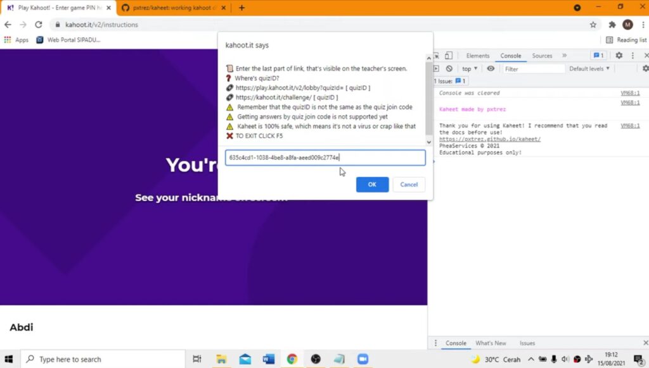Open a new browser tab
The width and height of the screenshot is (649, 368).
(241, 8)
